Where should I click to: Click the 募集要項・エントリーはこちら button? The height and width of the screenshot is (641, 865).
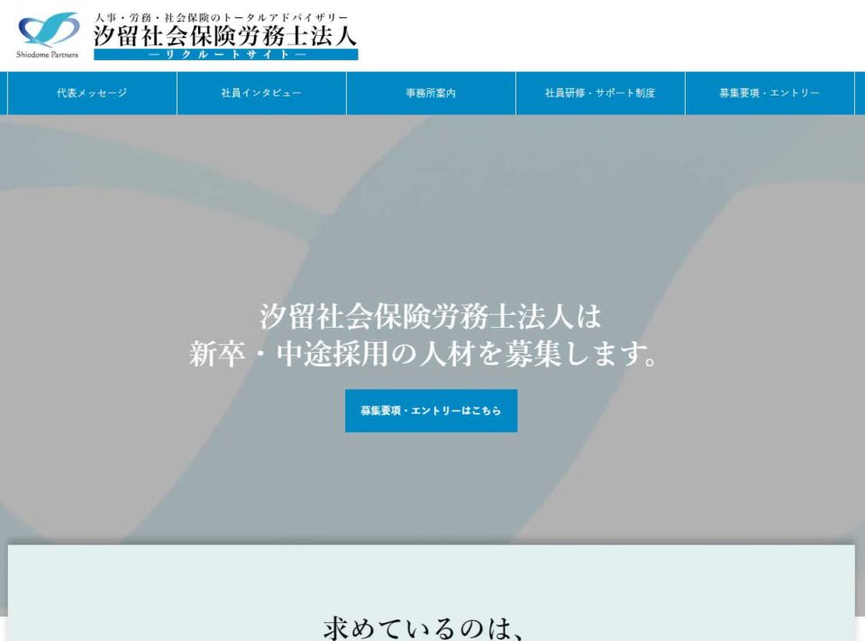coord(432,411)
